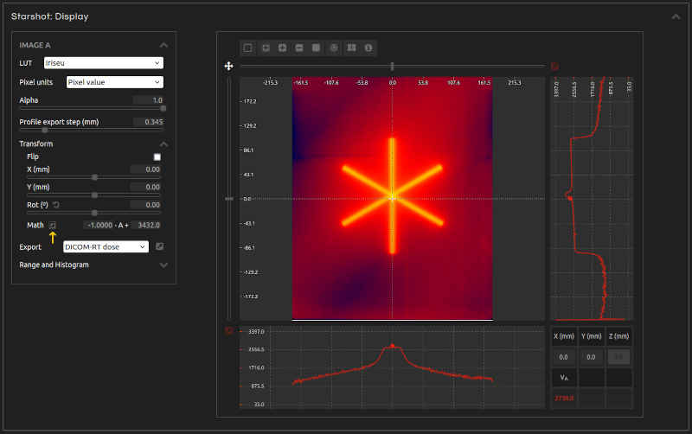Click the starshot image center crosshair
Image resolution: width=692 pixels, height=434 pixels.
(392, 199)
